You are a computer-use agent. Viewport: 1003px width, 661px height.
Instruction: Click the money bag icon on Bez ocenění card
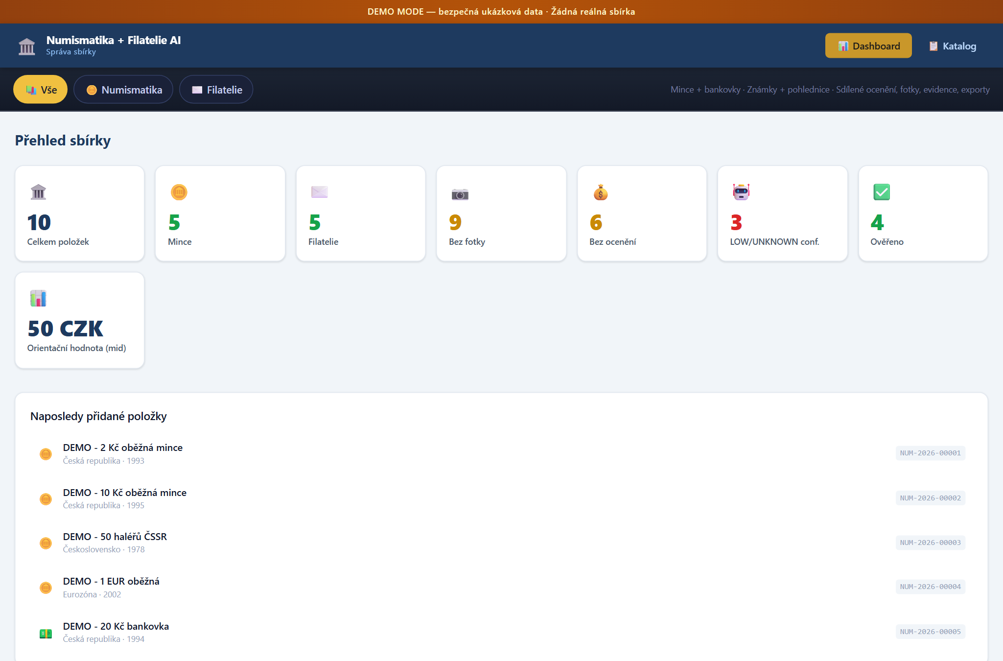coord(601,192)
